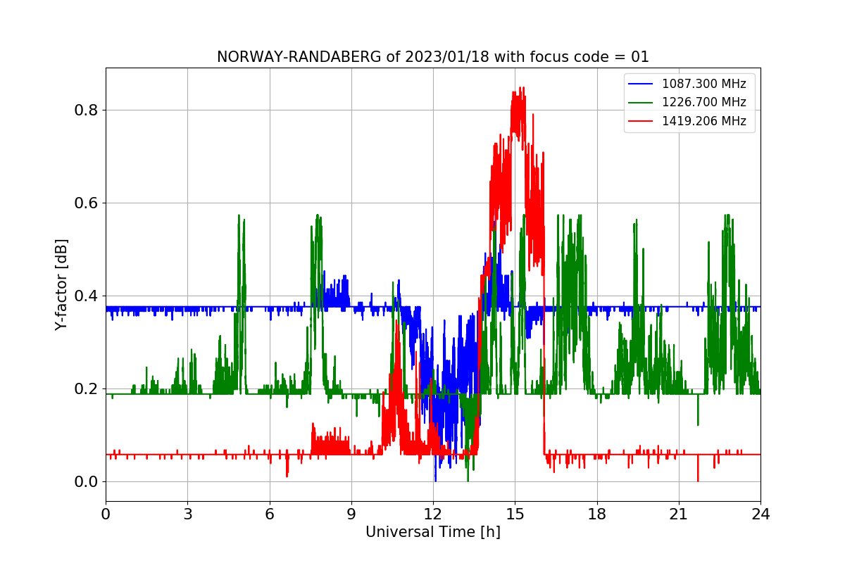Click the y-axis tick label 0.2

pyautogui.click(x=87, y=389)
